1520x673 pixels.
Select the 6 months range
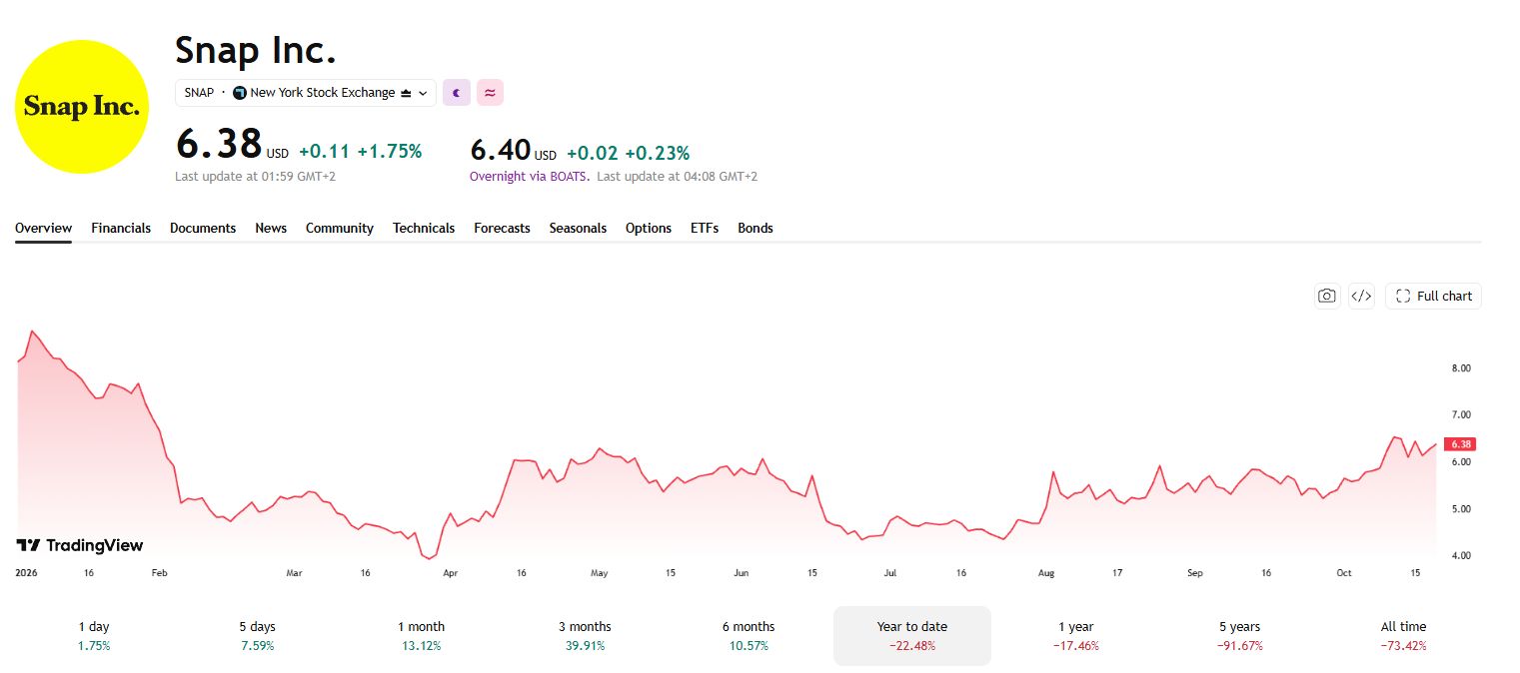pos(749,635)
